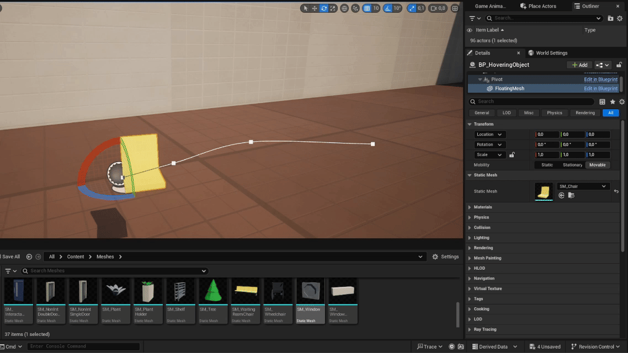The height and width of the screenshot is (353, 628).
Task: Open Content Browser Settings
Action: 445,256
